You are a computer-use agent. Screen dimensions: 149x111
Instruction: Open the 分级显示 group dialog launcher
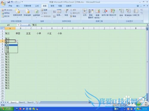(142, 21)
